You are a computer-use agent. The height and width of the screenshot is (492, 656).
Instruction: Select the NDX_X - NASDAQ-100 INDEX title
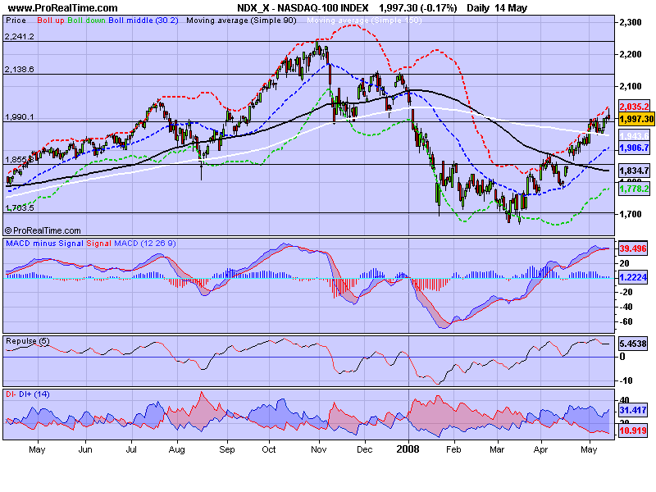(303, 8)
